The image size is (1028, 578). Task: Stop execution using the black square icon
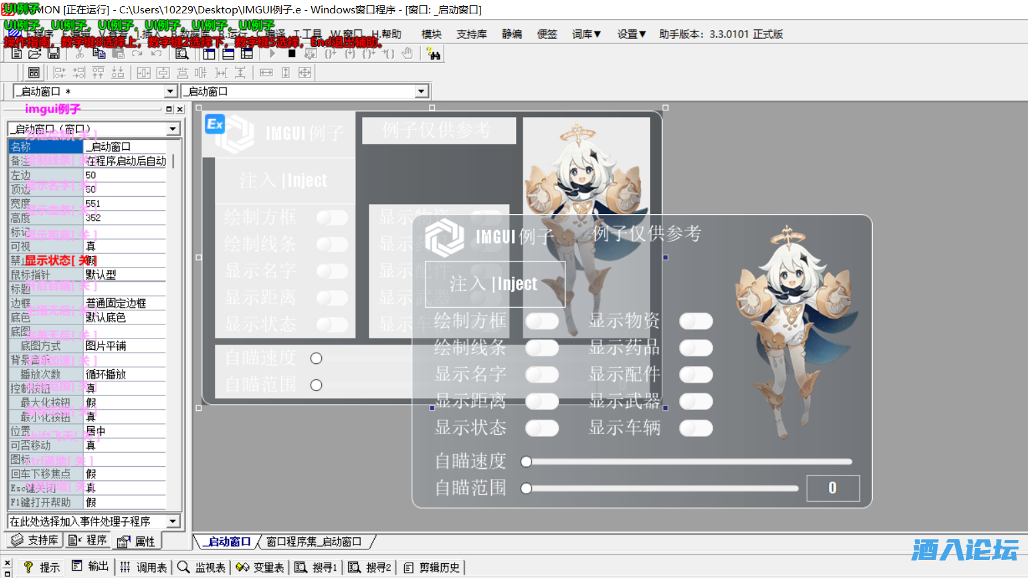[291, 54]
